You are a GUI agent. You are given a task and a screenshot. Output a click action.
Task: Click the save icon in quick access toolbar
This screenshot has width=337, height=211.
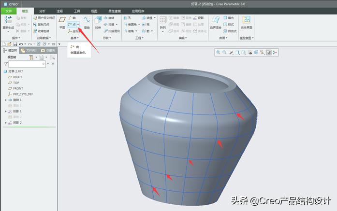pyautogui.click(x=15, y=44)
